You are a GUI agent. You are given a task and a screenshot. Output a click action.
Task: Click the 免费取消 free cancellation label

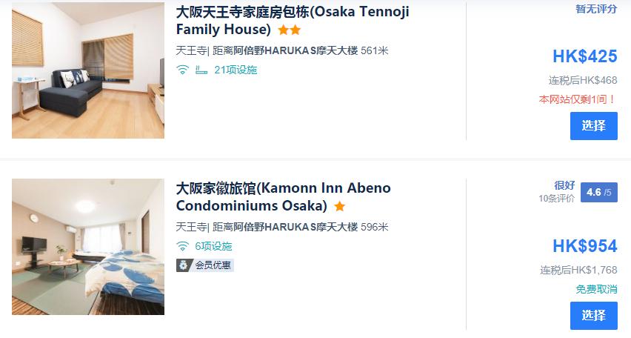click(x=596, y=289)
